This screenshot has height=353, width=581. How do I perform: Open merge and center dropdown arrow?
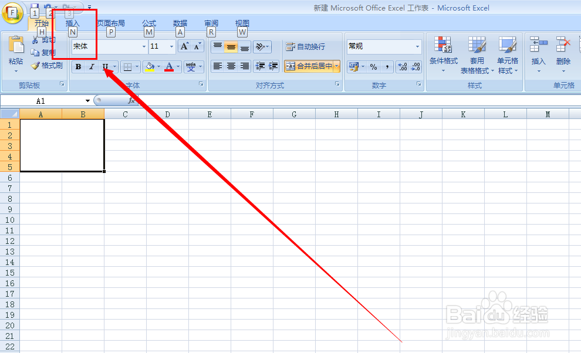point(337,66)
